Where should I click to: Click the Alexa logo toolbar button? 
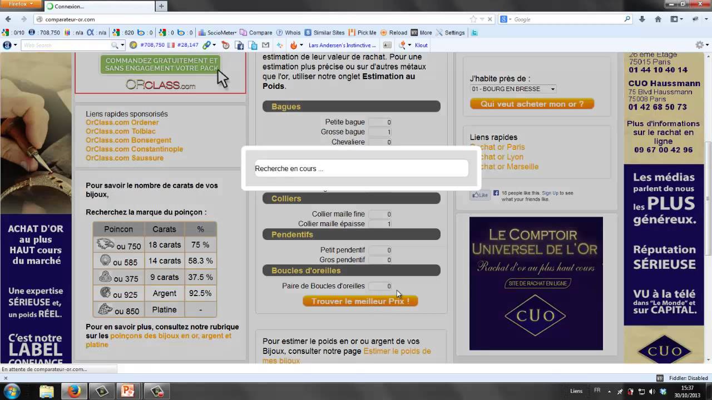tap(7, 45)
